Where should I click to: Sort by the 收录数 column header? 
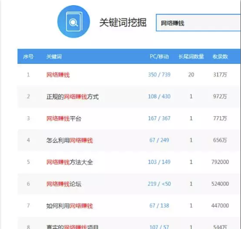point(220,56)
